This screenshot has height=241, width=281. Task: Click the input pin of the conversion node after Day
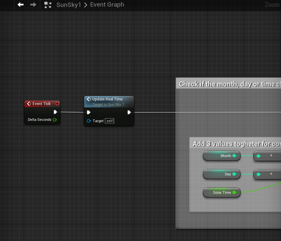(x=258, y=174)
